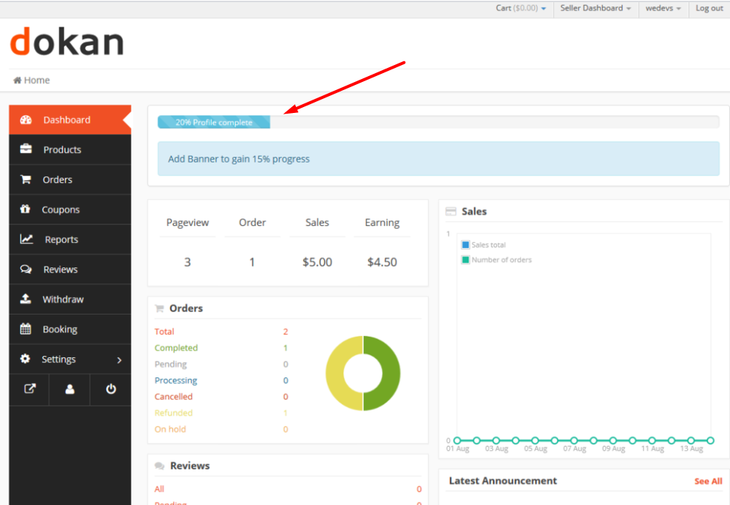Click the 13 Aug data point on sales chart
Screen dimensions: 730x505
691,440
